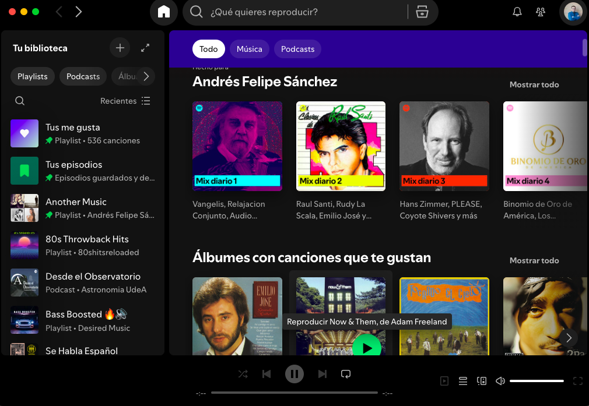589x406 pixels.
Task: Open the notifications bell
Action: (x=517, y=12)
